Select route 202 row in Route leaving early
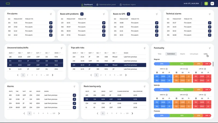The image size is (218, 123). [115, 99]
